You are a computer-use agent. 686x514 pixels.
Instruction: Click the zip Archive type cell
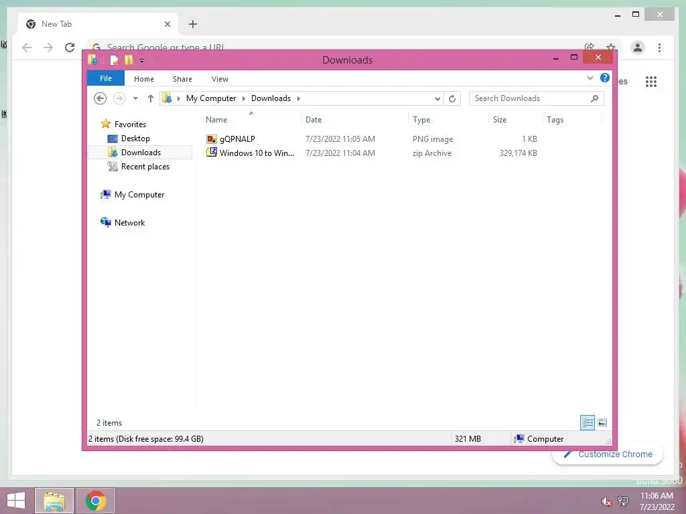(x=432, y=153)
